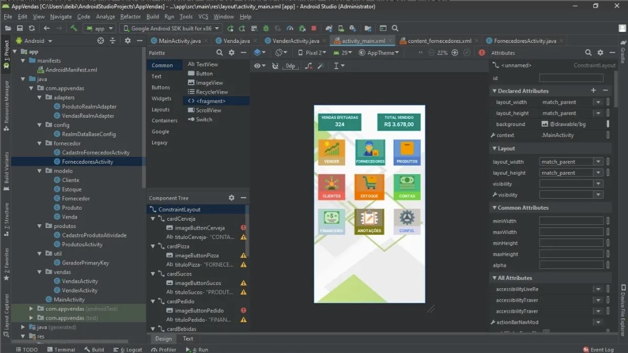Open the AppTheme dropdown

pos(379,53)
